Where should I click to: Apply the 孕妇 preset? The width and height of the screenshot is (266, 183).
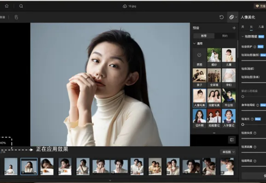point(229,78)
